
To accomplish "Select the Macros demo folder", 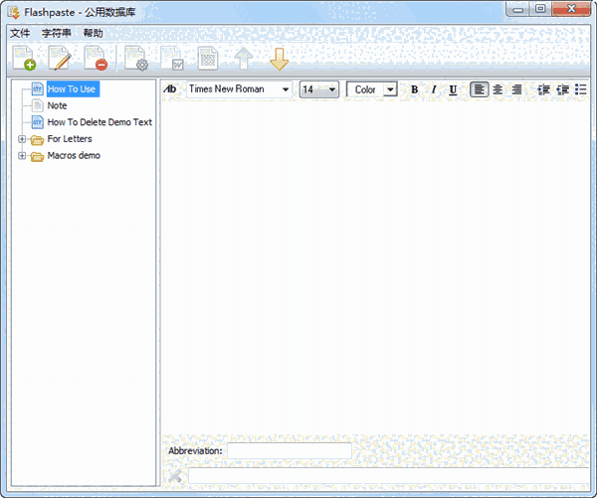I will click(74, 156).
